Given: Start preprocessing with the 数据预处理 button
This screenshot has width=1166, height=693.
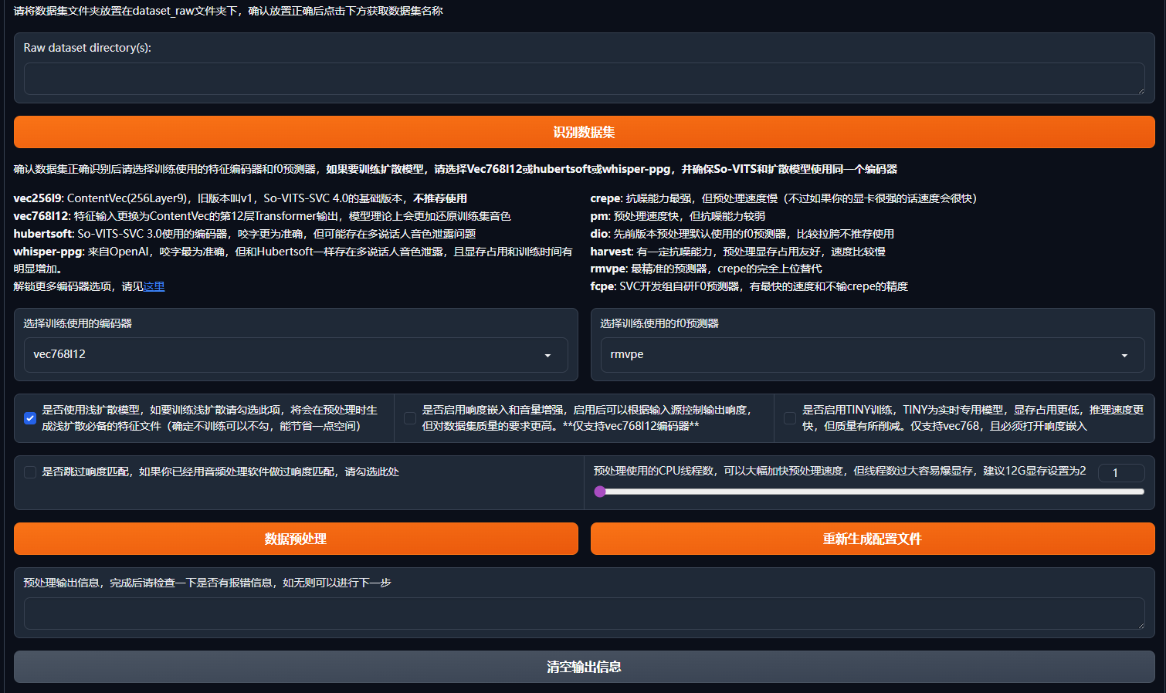Looking at the screenshot, I should [x=296, y=539].
